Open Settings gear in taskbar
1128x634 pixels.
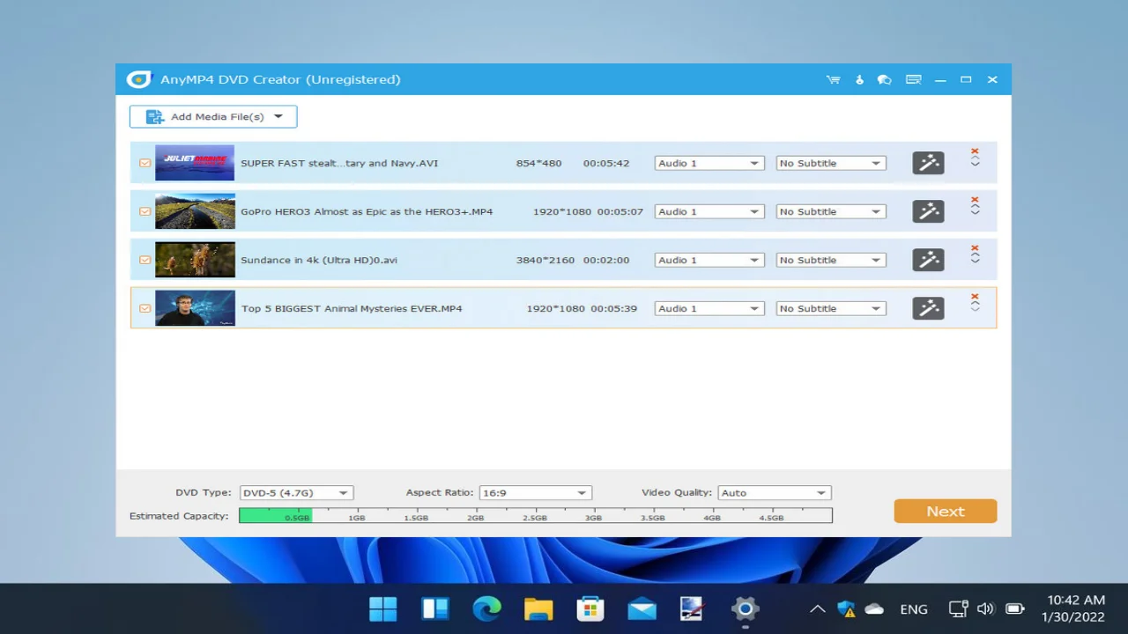pos(745,608)
